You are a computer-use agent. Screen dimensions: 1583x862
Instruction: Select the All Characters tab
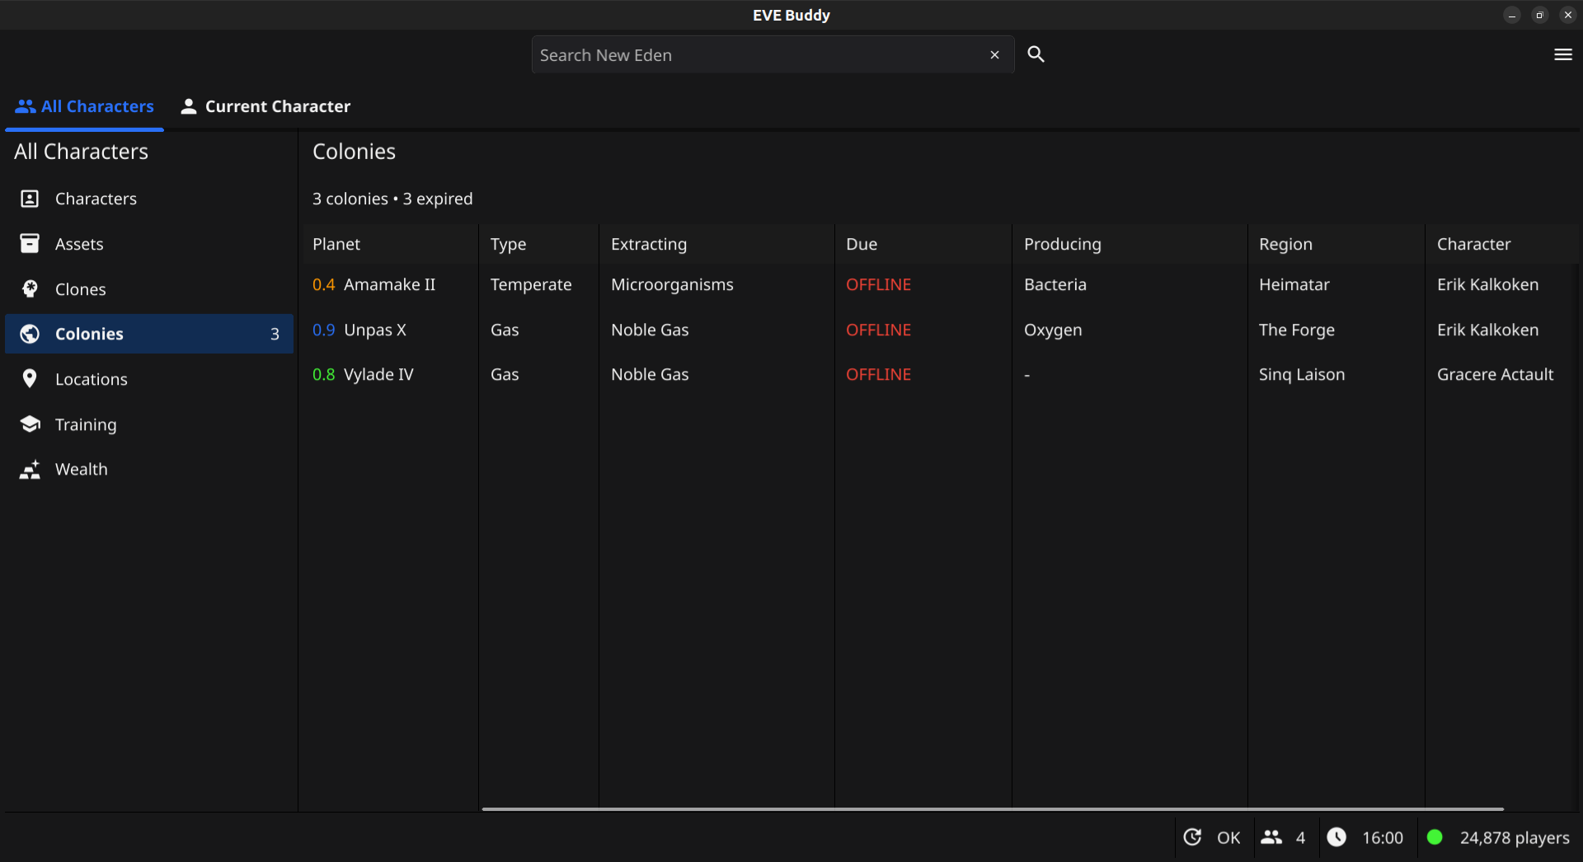(84, 106)
